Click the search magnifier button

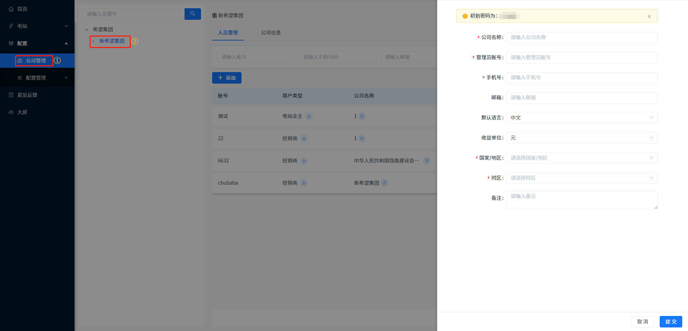192,14
